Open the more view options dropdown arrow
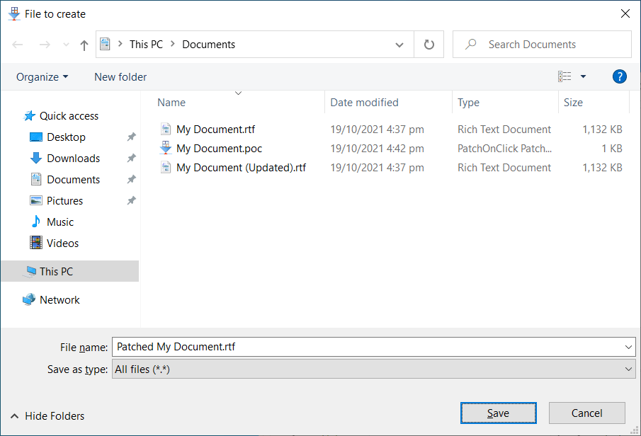641x436 pixels. 584,76
